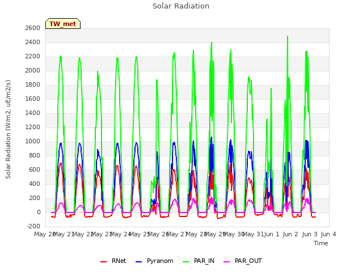The width and height of the screenshot is (363, 272).
Task: Click the -200 y-axis tick label
Action: pos(34,226)
